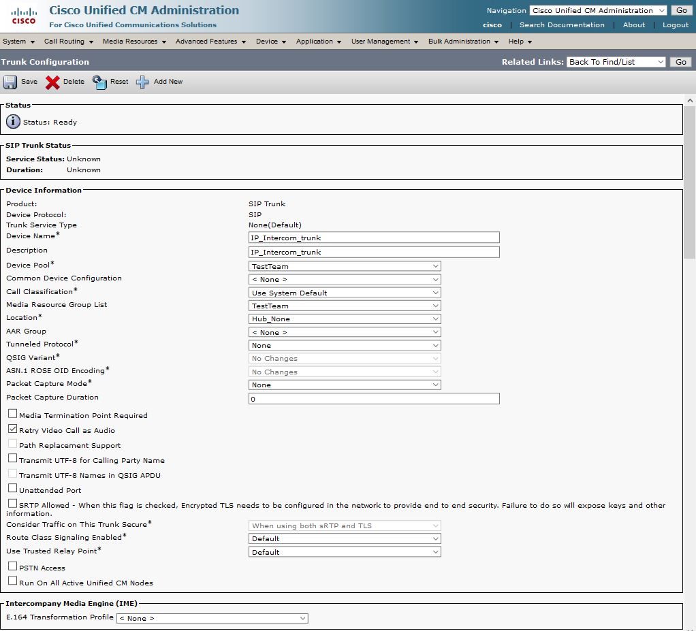The height and width of the screenshot is (631, 696).
Task: Click the Device Name input field
Action: tap(374, 238)
